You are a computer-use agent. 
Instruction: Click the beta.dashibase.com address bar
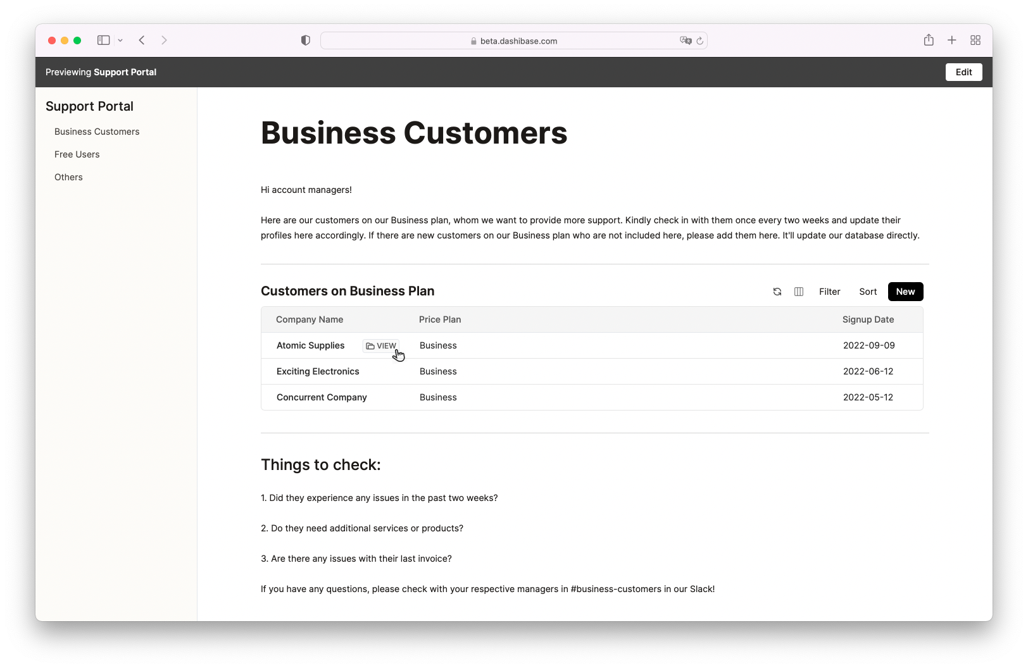tap(514, 40)
